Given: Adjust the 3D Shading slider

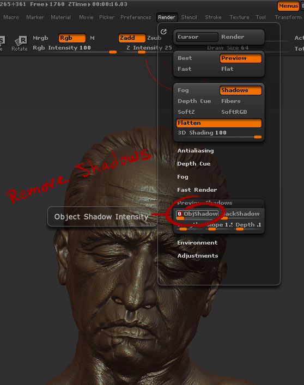Looking at the screenshot, I should point(219,135).
